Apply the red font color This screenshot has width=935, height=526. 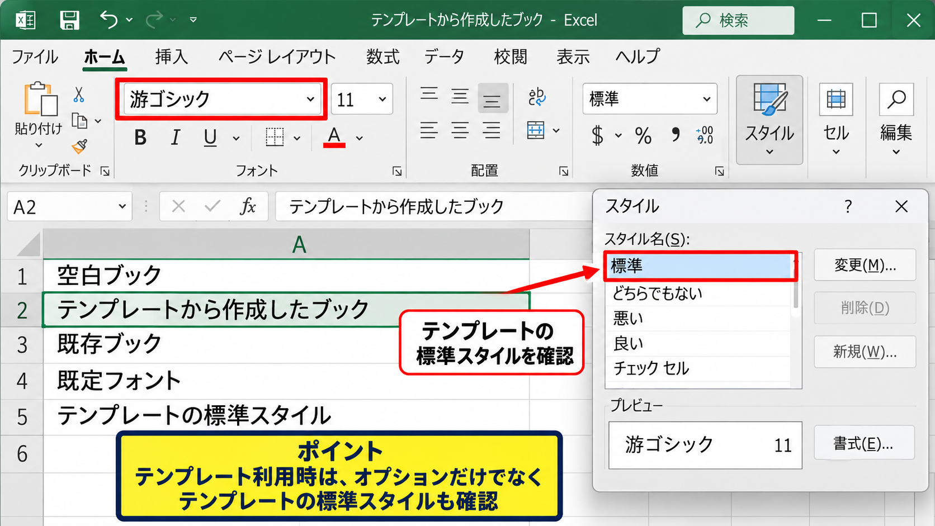334,137
